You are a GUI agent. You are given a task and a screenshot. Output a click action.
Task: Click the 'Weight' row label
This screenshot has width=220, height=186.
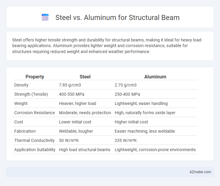[21, 103]
